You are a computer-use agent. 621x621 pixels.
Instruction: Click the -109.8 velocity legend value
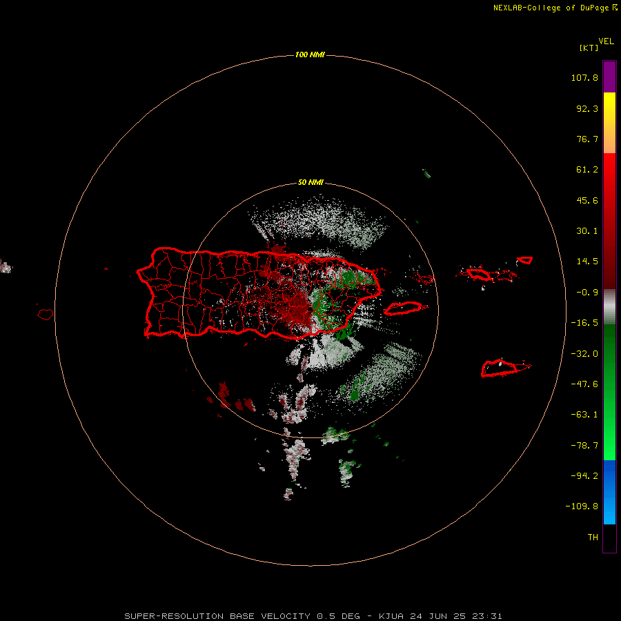582,506
